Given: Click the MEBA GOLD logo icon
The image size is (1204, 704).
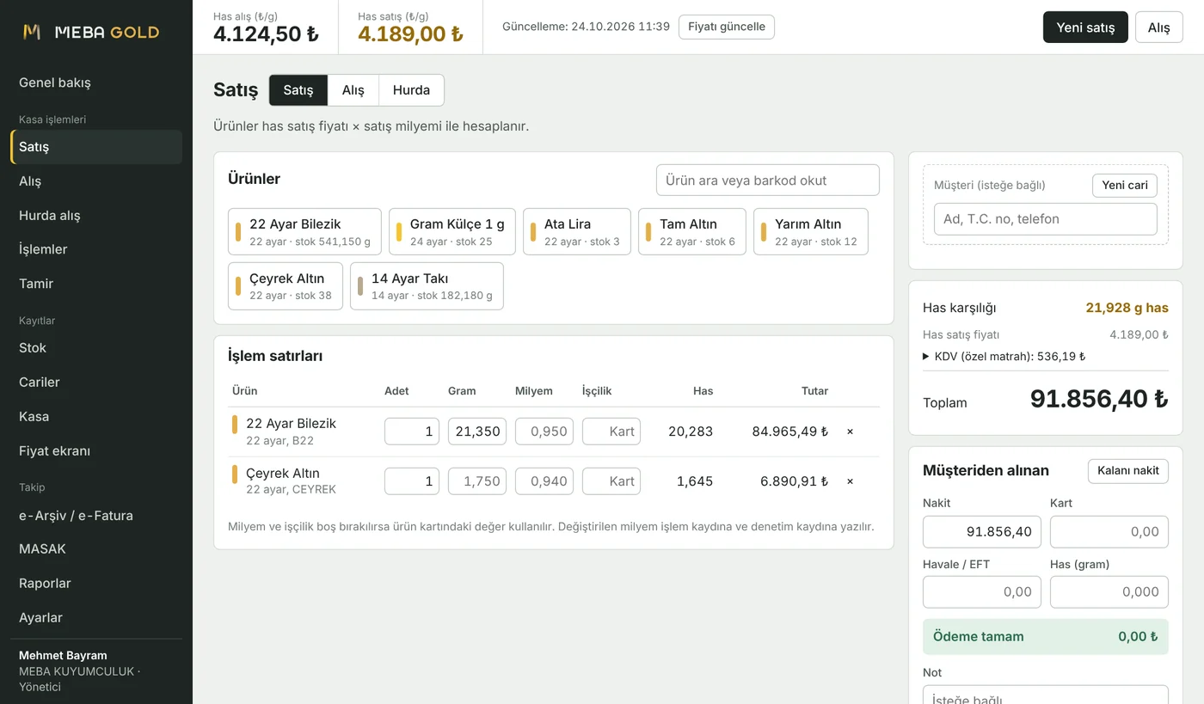Looking at the screenshot, I should click(x=32, y=32).
